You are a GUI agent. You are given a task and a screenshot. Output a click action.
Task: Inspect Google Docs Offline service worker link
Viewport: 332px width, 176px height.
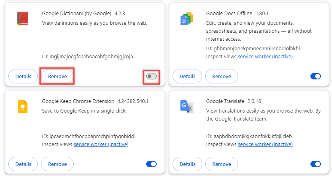[265, 57]
